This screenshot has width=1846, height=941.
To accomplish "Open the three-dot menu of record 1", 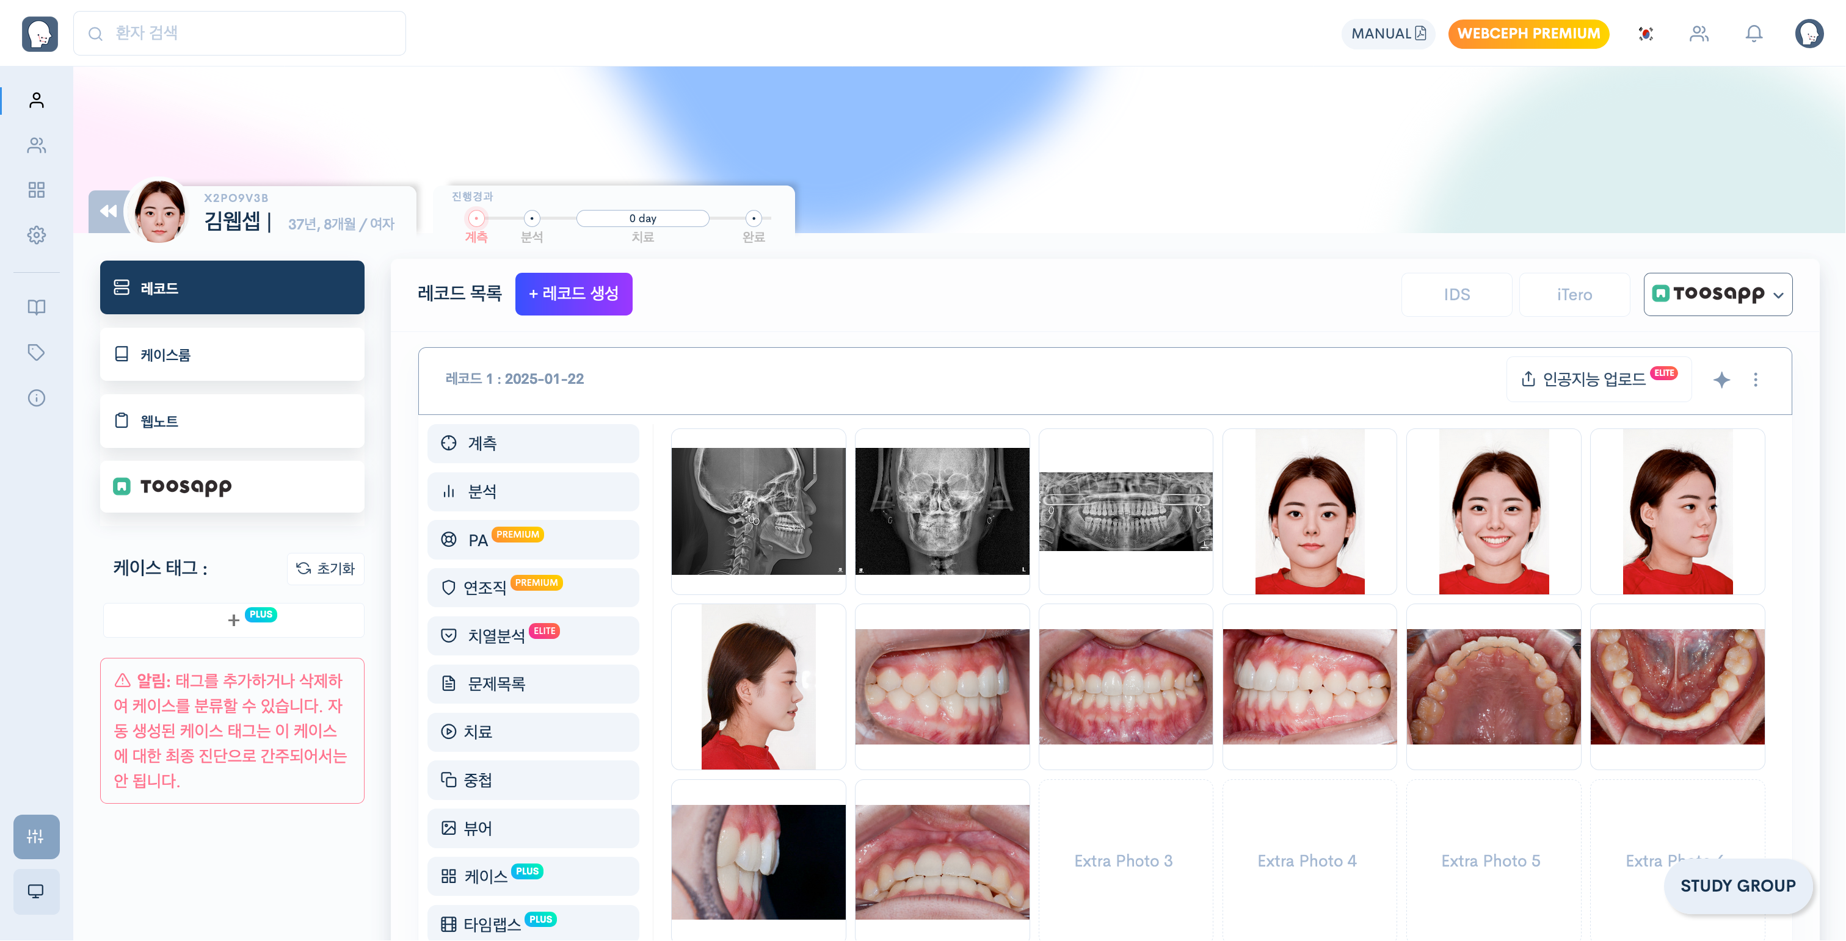I will pyautogui.click(x=1756, y=380).
